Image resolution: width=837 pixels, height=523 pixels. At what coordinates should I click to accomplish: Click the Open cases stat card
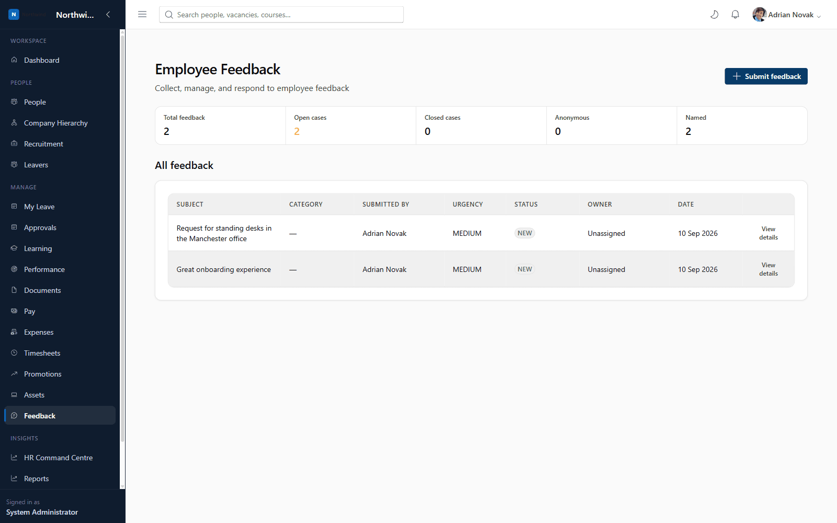[351, 126]
